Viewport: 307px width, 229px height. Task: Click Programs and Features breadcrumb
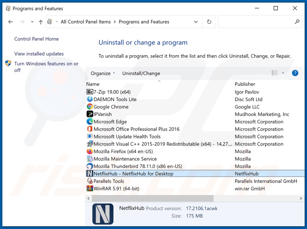[x=144, y=22]
